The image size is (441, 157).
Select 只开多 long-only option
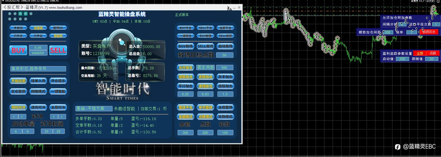[18, 36]
